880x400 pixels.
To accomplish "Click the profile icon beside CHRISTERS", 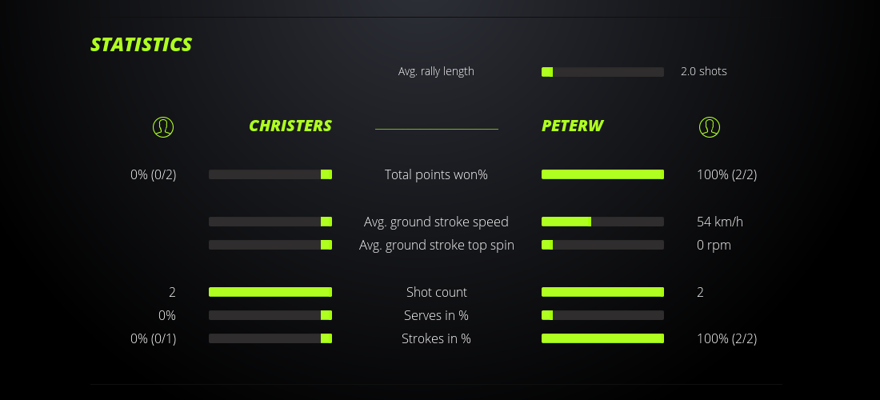I will (x=162, y=126).
